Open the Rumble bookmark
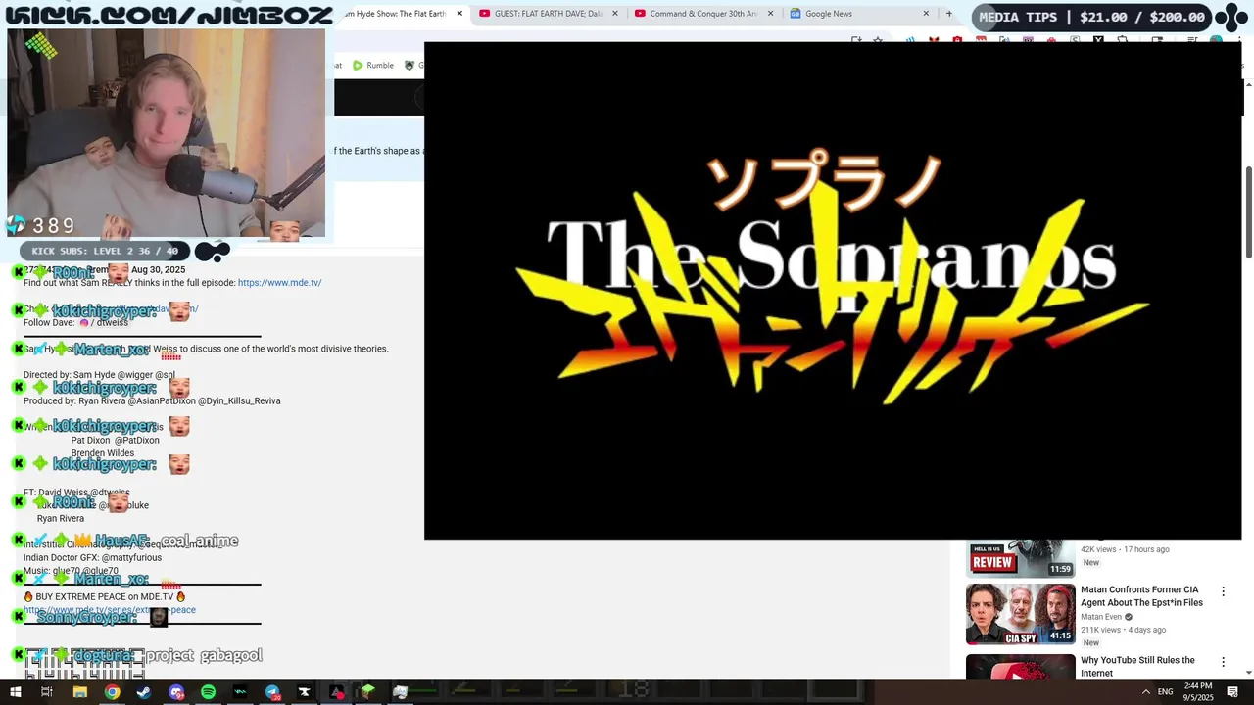The width and height of the screenshot is (1254, 705). coord(372,66)
